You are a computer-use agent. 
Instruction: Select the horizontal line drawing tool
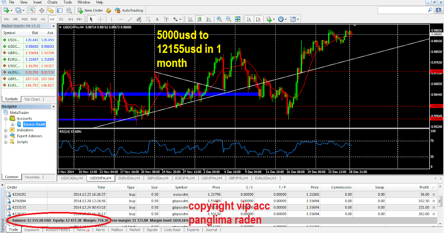coord(121,19)
